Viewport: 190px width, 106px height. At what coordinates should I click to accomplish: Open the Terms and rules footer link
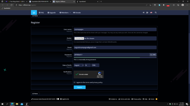pos(124,99)
